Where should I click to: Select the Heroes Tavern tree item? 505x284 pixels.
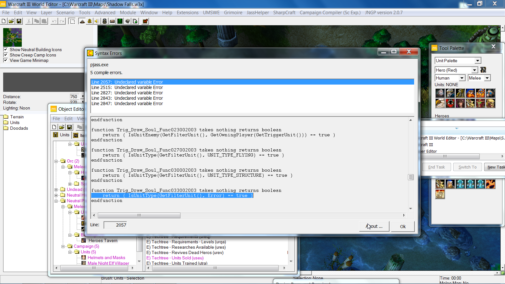[x=103, y=240]
